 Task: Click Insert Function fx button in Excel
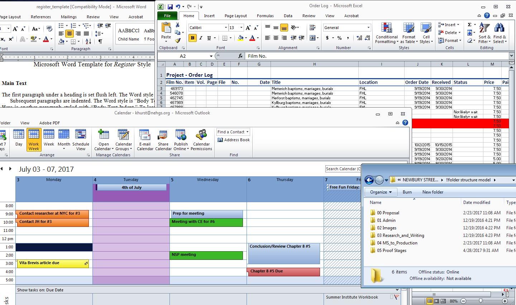pyautogui.click(x=240, y=56)
